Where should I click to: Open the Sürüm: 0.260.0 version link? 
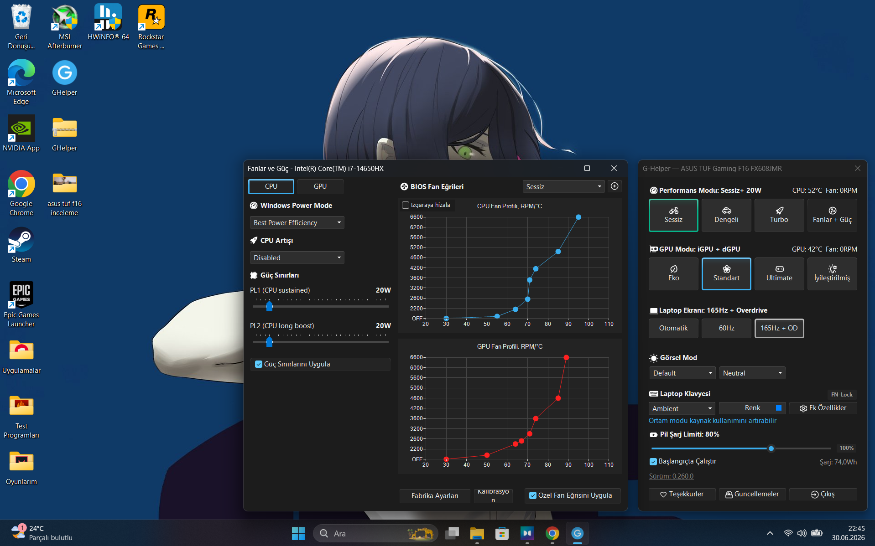671,476
